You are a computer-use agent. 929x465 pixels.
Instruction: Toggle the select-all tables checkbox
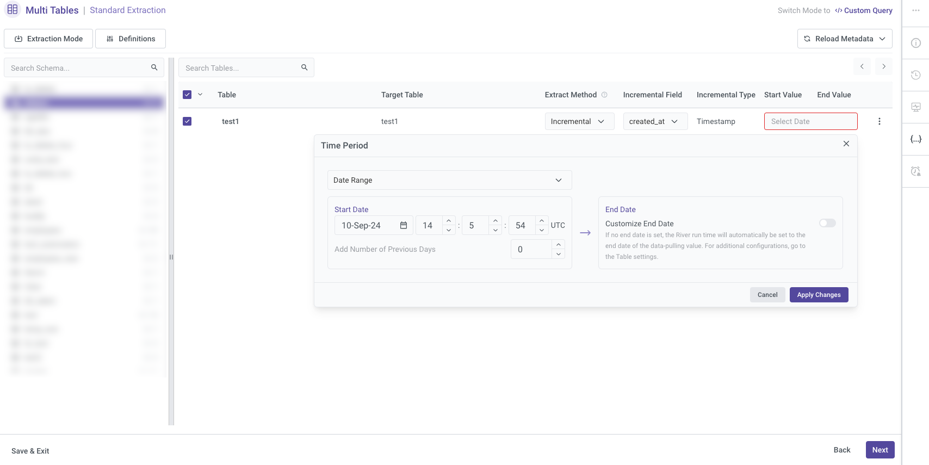[x=187, y=95]
